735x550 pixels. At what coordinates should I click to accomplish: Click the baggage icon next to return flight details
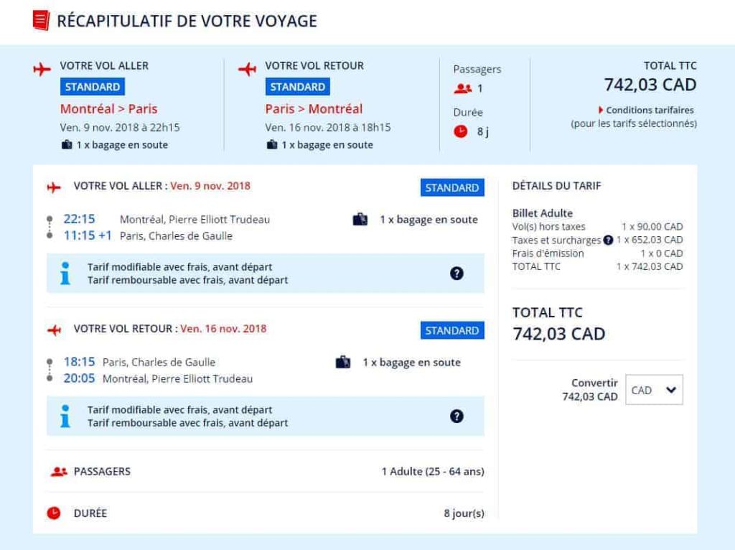pyautogui.click(x=342, y=362)
